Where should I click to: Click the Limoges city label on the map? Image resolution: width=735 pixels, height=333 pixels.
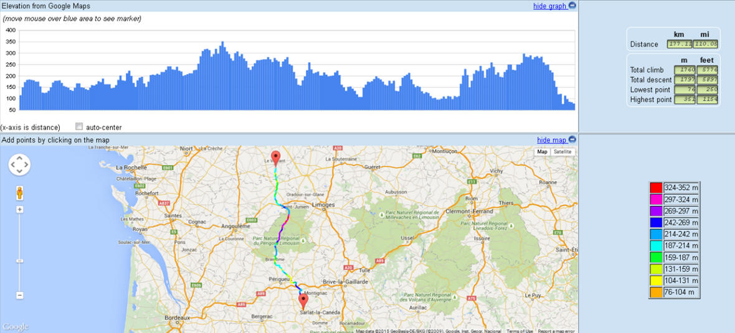click(325, 205)
